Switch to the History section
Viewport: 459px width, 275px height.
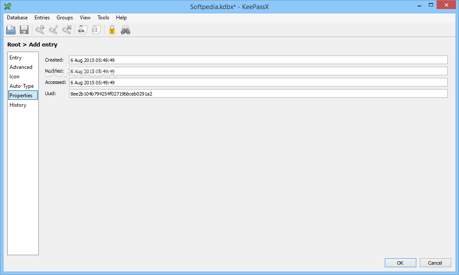click(x=23, y=105)
